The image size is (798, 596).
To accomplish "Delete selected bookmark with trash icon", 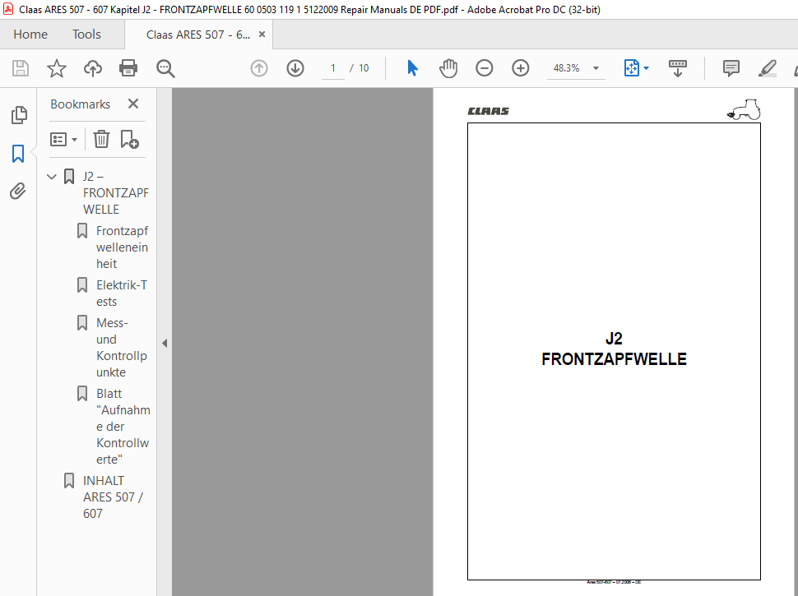I will [101, 139].
